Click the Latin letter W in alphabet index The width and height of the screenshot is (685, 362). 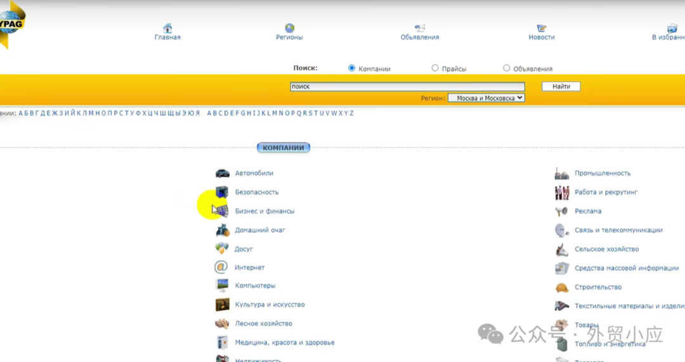click(x=334, y=113)
